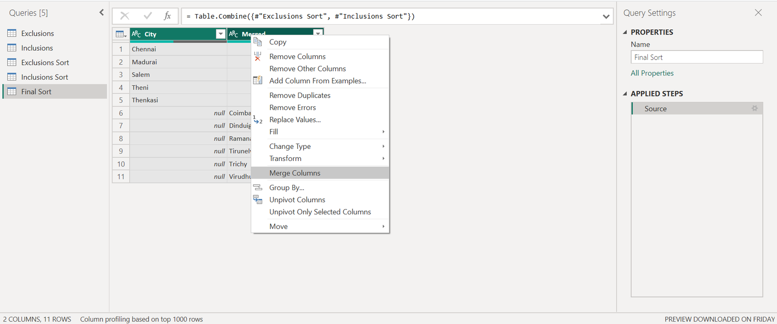
Task: Click the Theni cell
Action: tap(178, 87)
